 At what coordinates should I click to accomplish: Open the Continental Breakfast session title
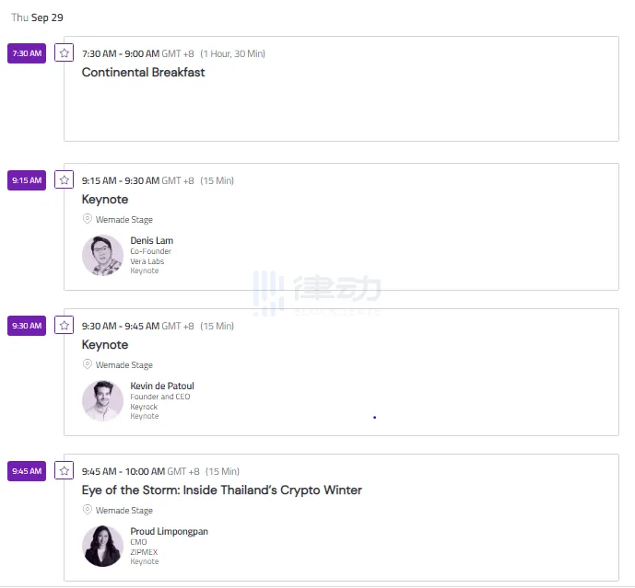[x=144, y=73]
